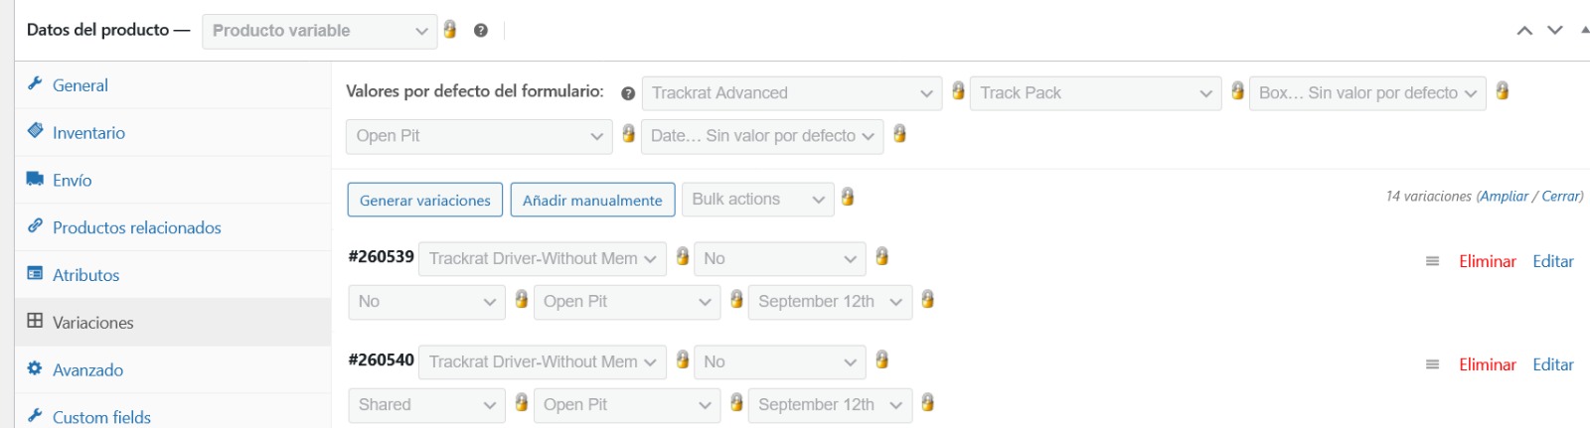
Task: Collapse panel with the up arrow
Action: [1524, 31]
